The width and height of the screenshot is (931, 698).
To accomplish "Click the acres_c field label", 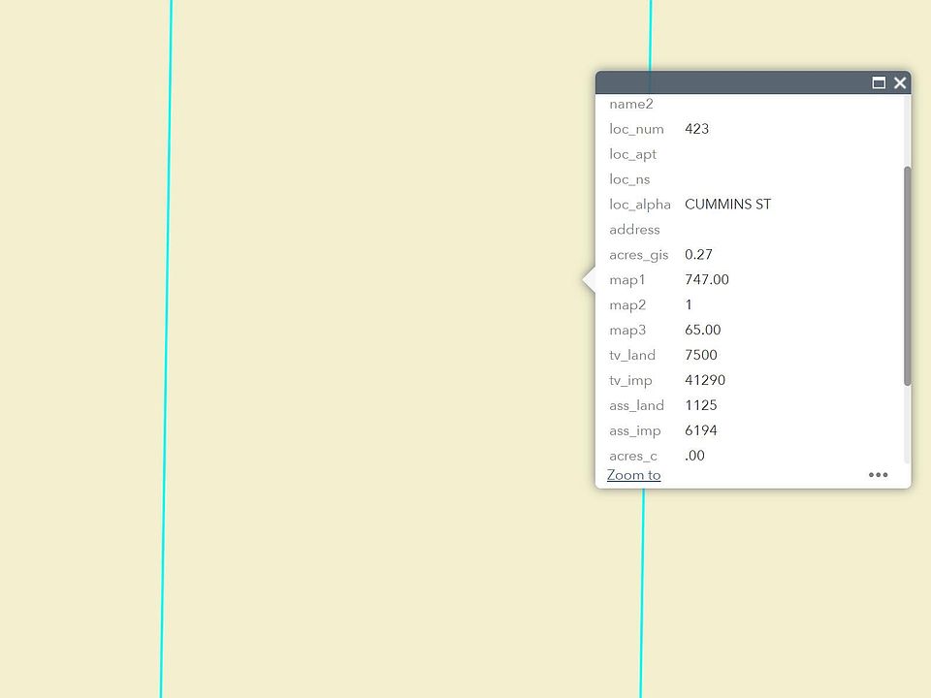I will 632,457.
